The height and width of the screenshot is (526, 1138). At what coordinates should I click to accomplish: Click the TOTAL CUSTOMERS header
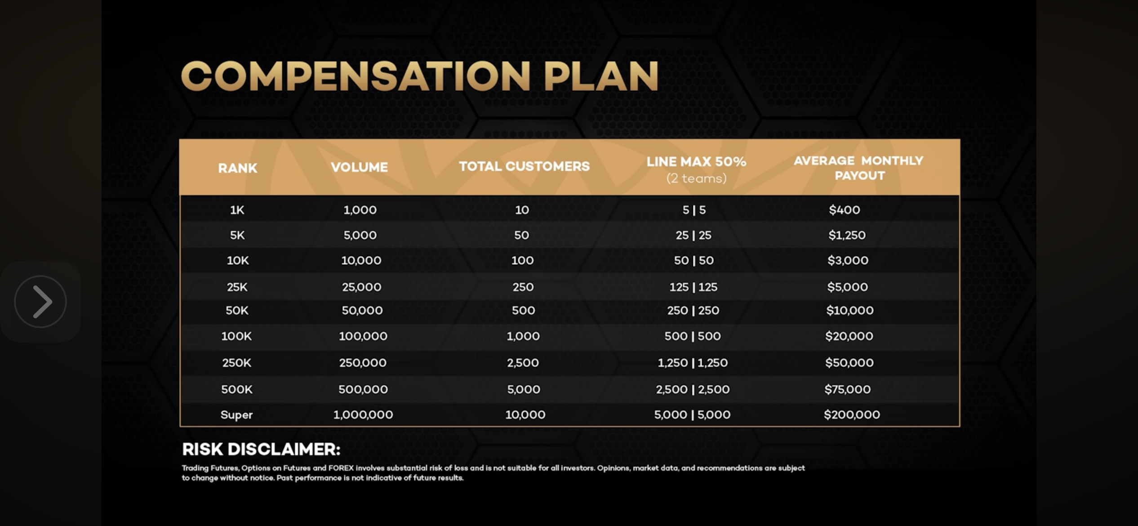click(x=524, y=166)
